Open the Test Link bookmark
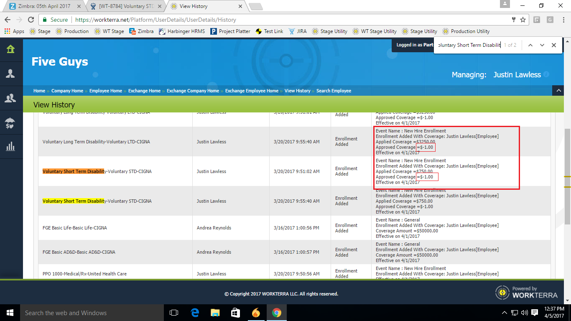571x321 pixels. [269, 31]
